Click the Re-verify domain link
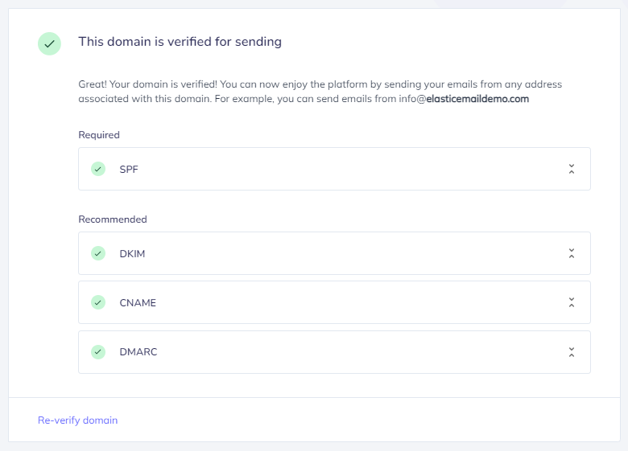The height and width of the screenshot is (451, 628). coord(78,420)
